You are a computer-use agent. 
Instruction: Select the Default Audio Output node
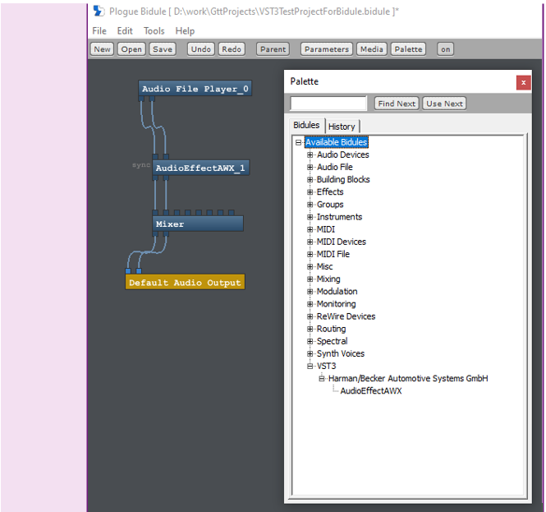click(x=185, y=283)
